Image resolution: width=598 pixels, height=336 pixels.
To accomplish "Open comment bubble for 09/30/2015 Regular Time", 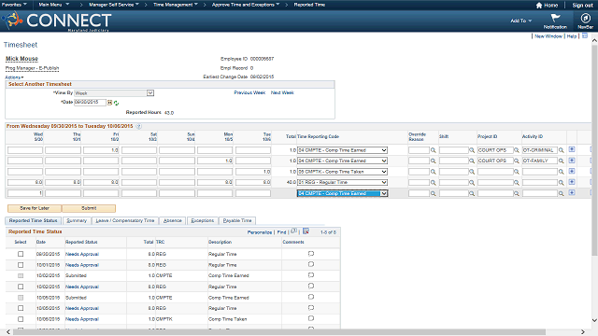I will pyautogui.click(x=311, y=254).
